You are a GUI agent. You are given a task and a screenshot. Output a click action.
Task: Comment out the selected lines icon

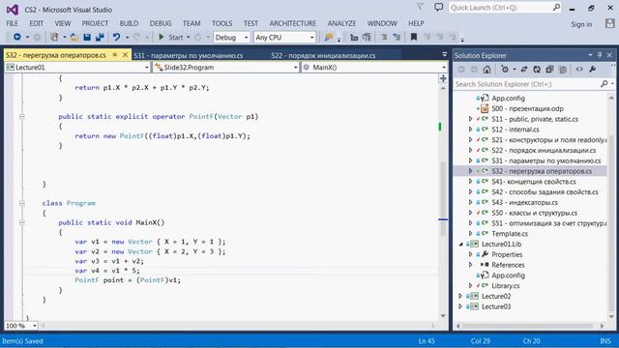[x=384, y=37]
